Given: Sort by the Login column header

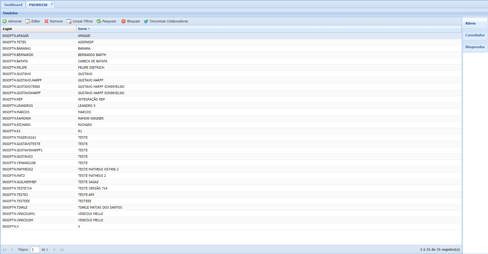Looking at the screenshot, I should pyautogui.click(x=38, y=29).
